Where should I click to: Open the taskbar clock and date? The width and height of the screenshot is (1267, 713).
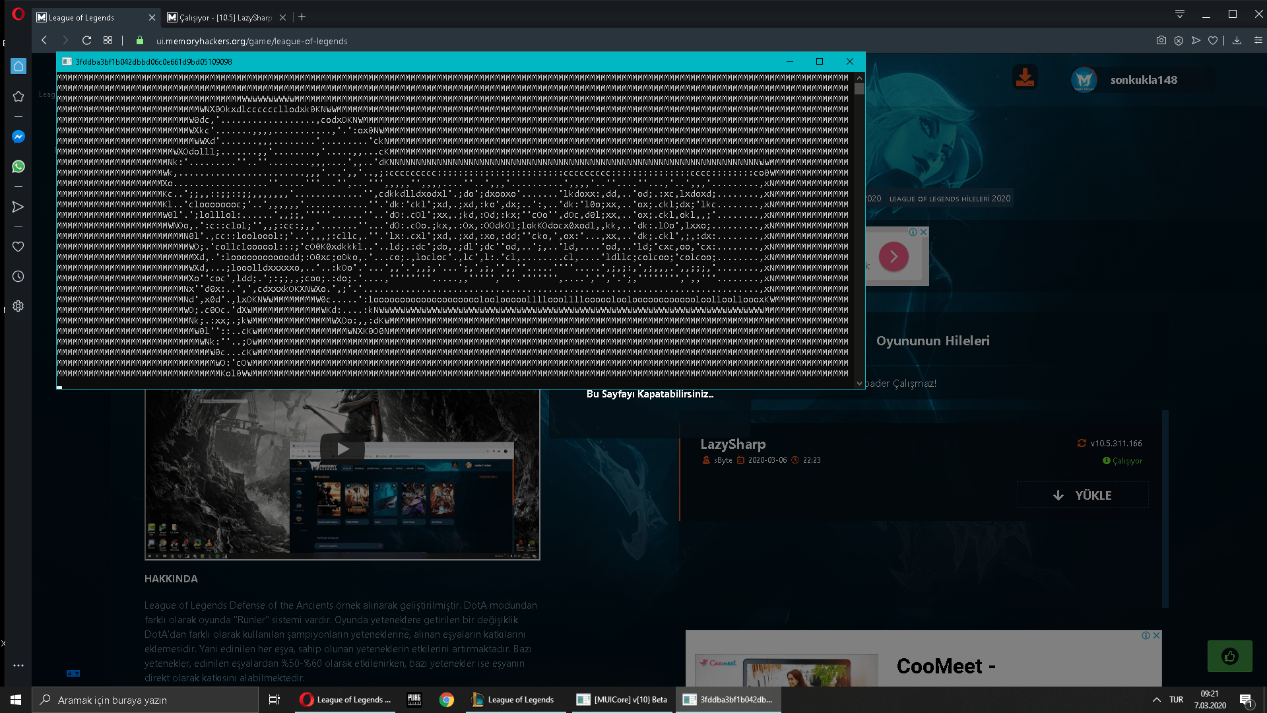click(x=1210, y=700)
